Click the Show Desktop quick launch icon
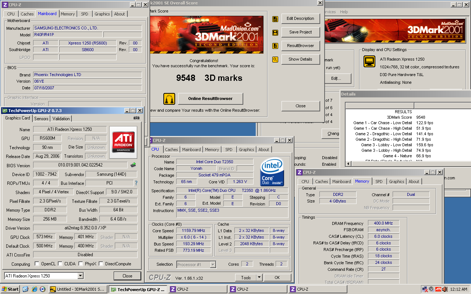This screenshot has width=471, height=294. [25, 289]
